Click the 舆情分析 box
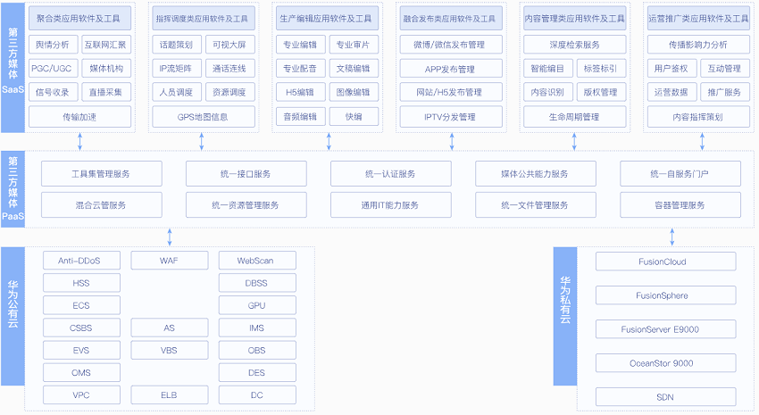 [x=53, y=45]
